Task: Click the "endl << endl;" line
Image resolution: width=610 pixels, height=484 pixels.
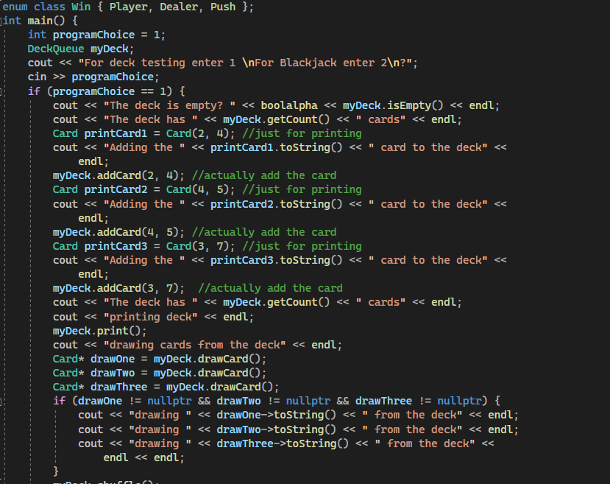Action: coord(144,458)
